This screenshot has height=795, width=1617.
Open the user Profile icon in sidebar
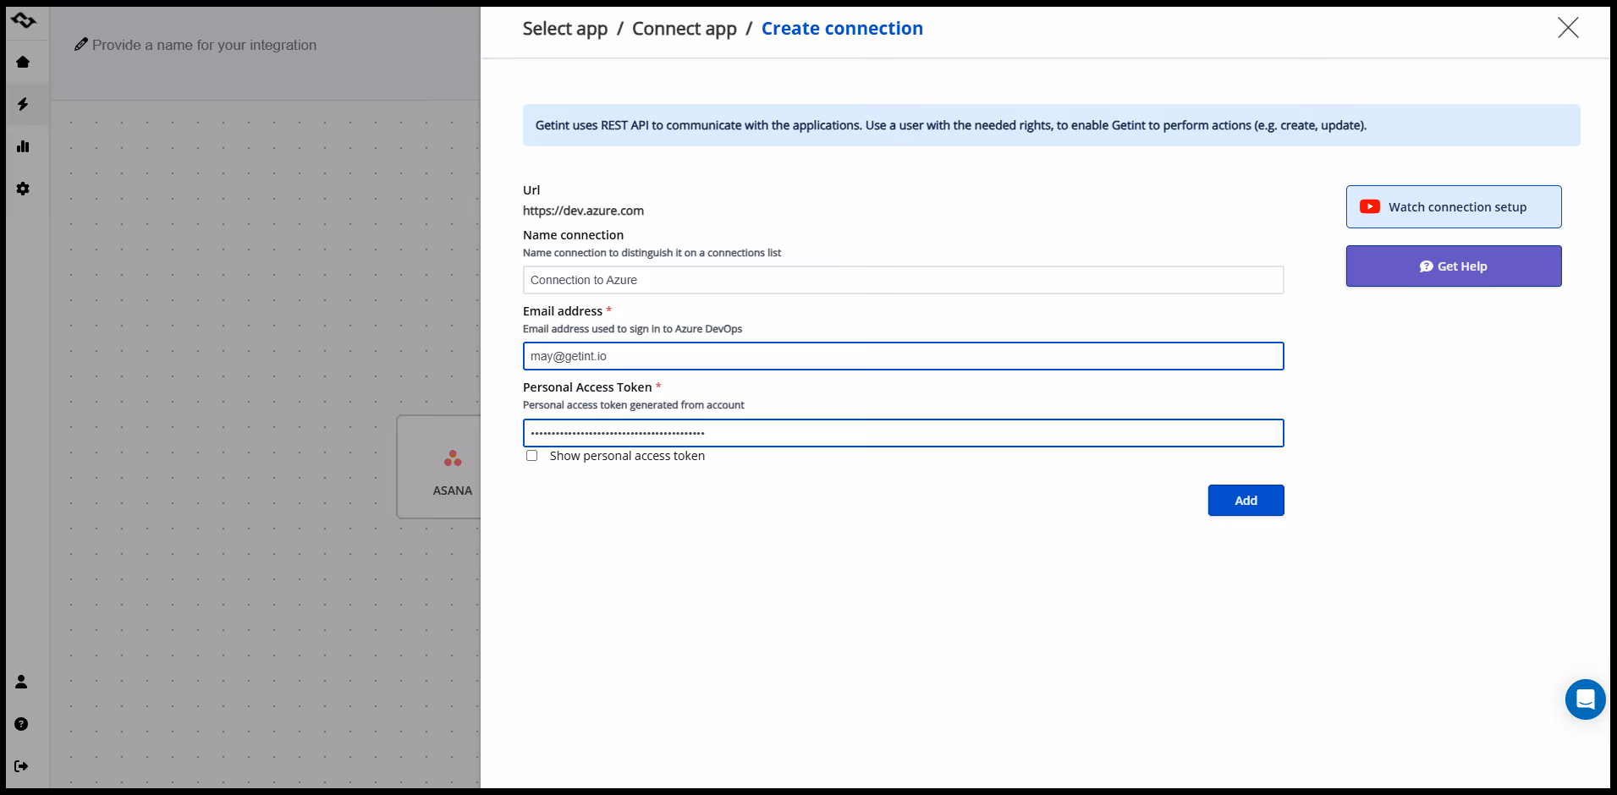coord(20,682)
